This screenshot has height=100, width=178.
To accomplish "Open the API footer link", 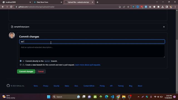I will tap(111, 86).
